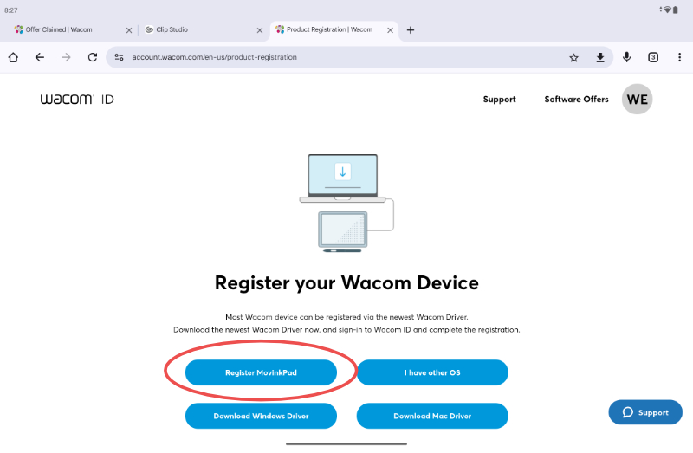Click Download Windows Driver
This screenshot has width=693, height=453.
(x=261, y=416)
